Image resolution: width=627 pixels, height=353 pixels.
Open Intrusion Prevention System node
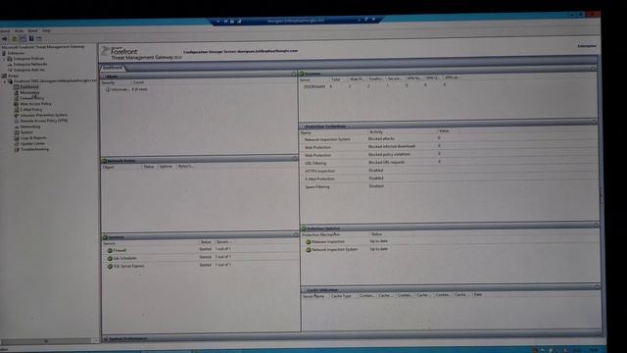[43, 115]
